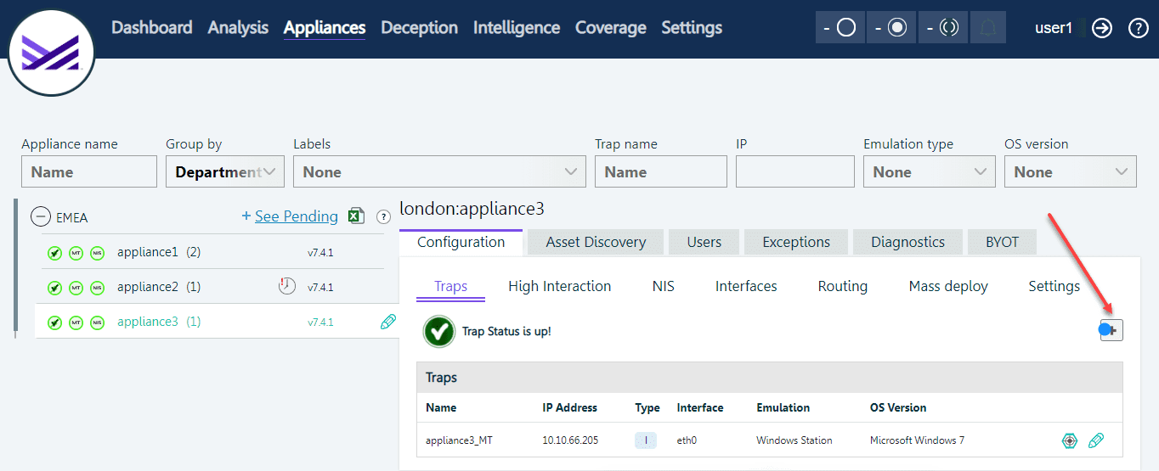Toggle the green check status of appliance2
The width and height of the screenshot is (1159, 471).
pyautogui.click(x=54, y=288)
